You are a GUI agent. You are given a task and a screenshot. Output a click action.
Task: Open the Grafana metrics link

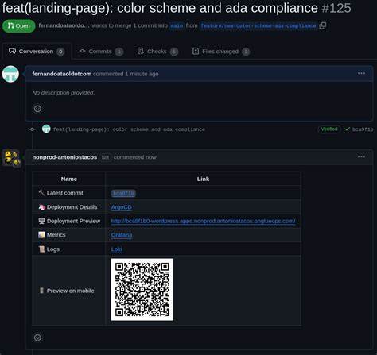[x=122, y=235]
